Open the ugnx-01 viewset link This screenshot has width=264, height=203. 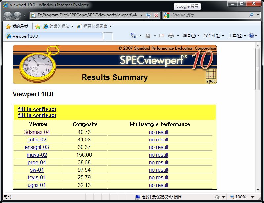pos(37,185)
